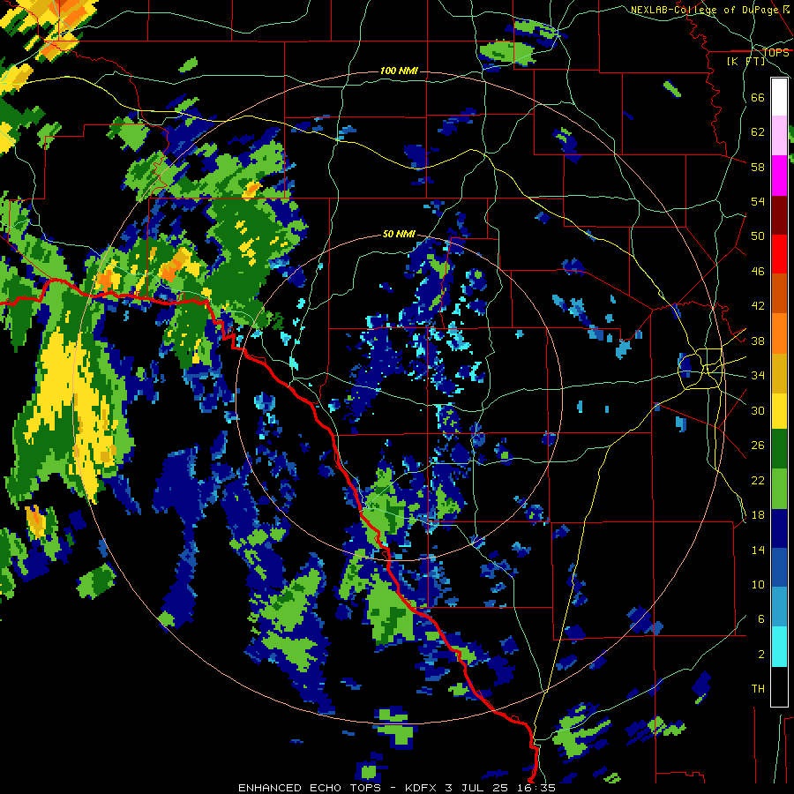Pick the gold legend color segment
The width and height of the screenshot is (794, 794).
tap(779, 373)
